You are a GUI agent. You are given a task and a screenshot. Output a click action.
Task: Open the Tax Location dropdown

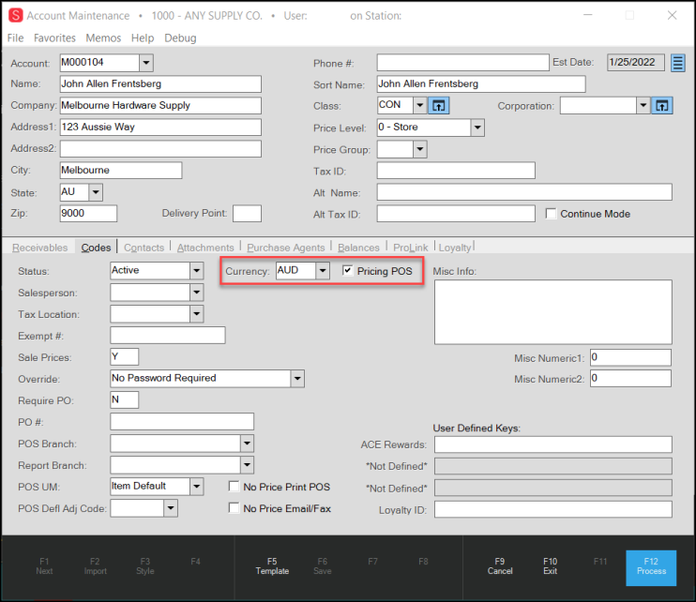(197, 314)
